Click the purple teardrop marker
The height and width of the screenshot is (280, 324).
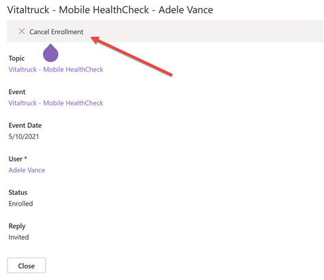click(50, 52)
